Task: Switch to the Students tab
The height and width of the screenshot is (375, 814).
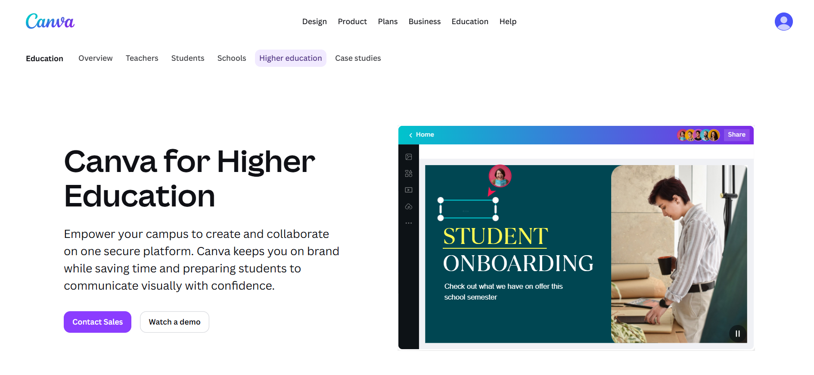Action: pos(188,58)
